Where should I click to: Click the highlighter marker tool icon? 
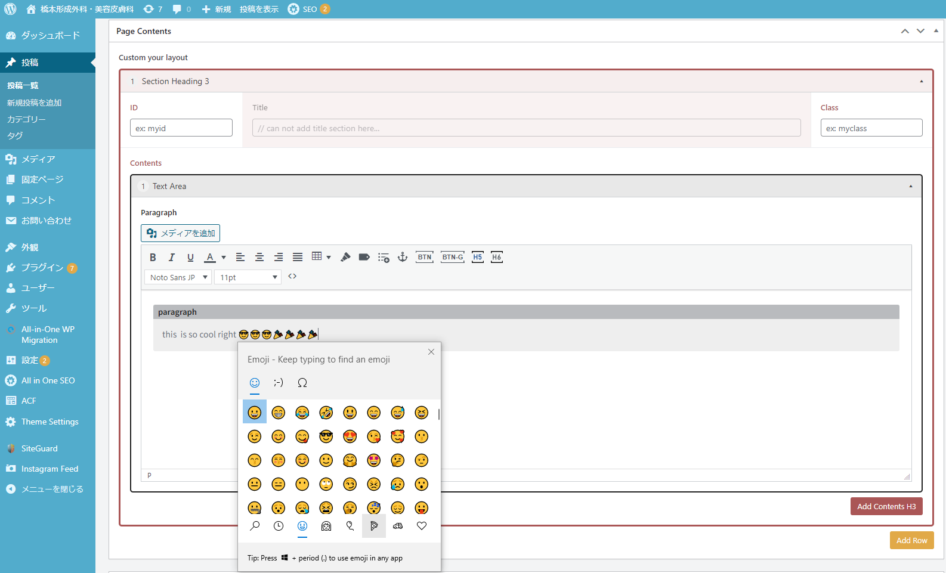pos(345,257)
